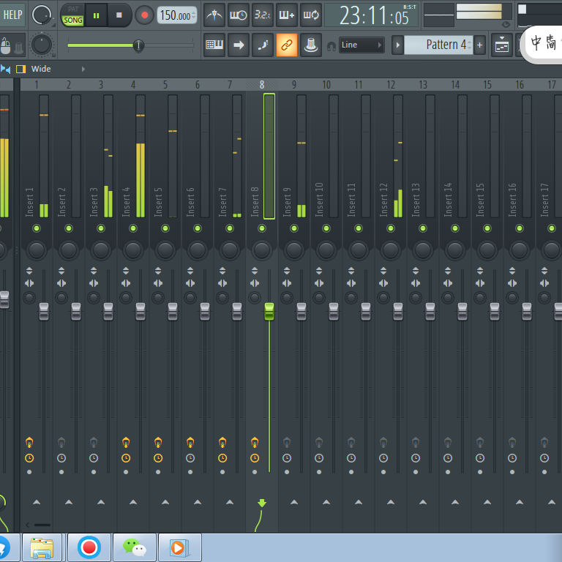
Task: Mute Insert 8 with its green LED
Action: [x=262, y=228]
